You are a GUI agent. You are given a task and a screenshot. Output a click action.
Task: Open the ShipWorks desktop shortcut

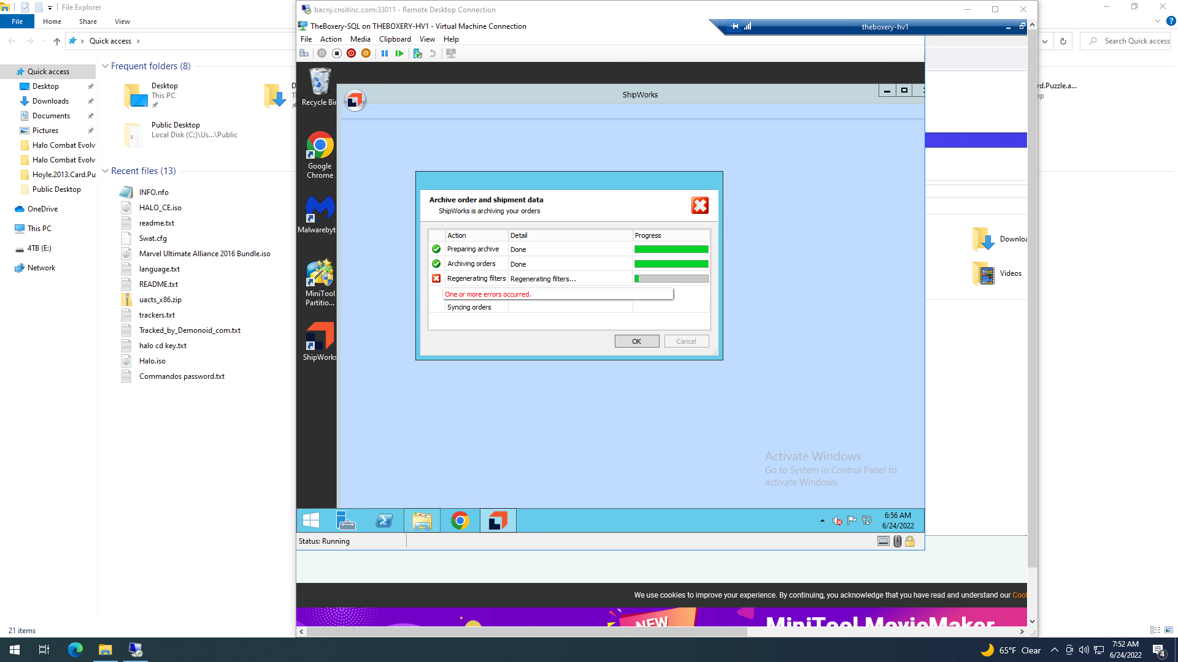pyautogui.click(x=320, y=341)
